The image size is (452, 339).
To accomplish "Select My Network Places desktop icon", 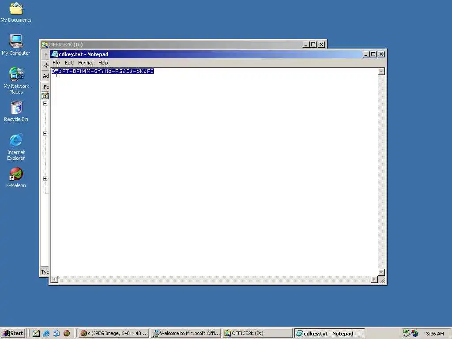I will 16,81.
